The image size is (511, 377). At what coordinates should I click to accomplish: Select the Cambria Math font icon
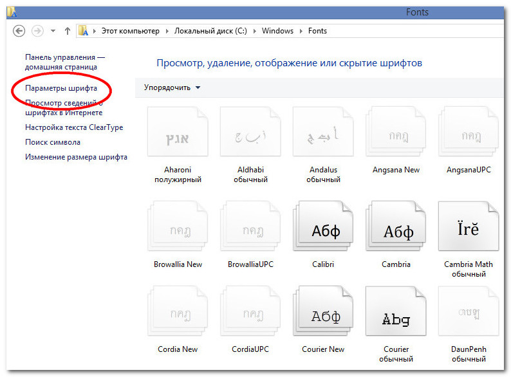[469, 226]
